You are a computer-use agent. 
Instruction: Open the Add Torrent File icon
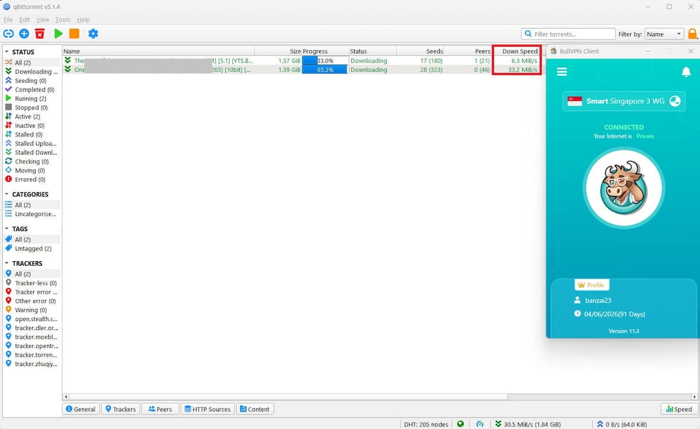point(24,34)
